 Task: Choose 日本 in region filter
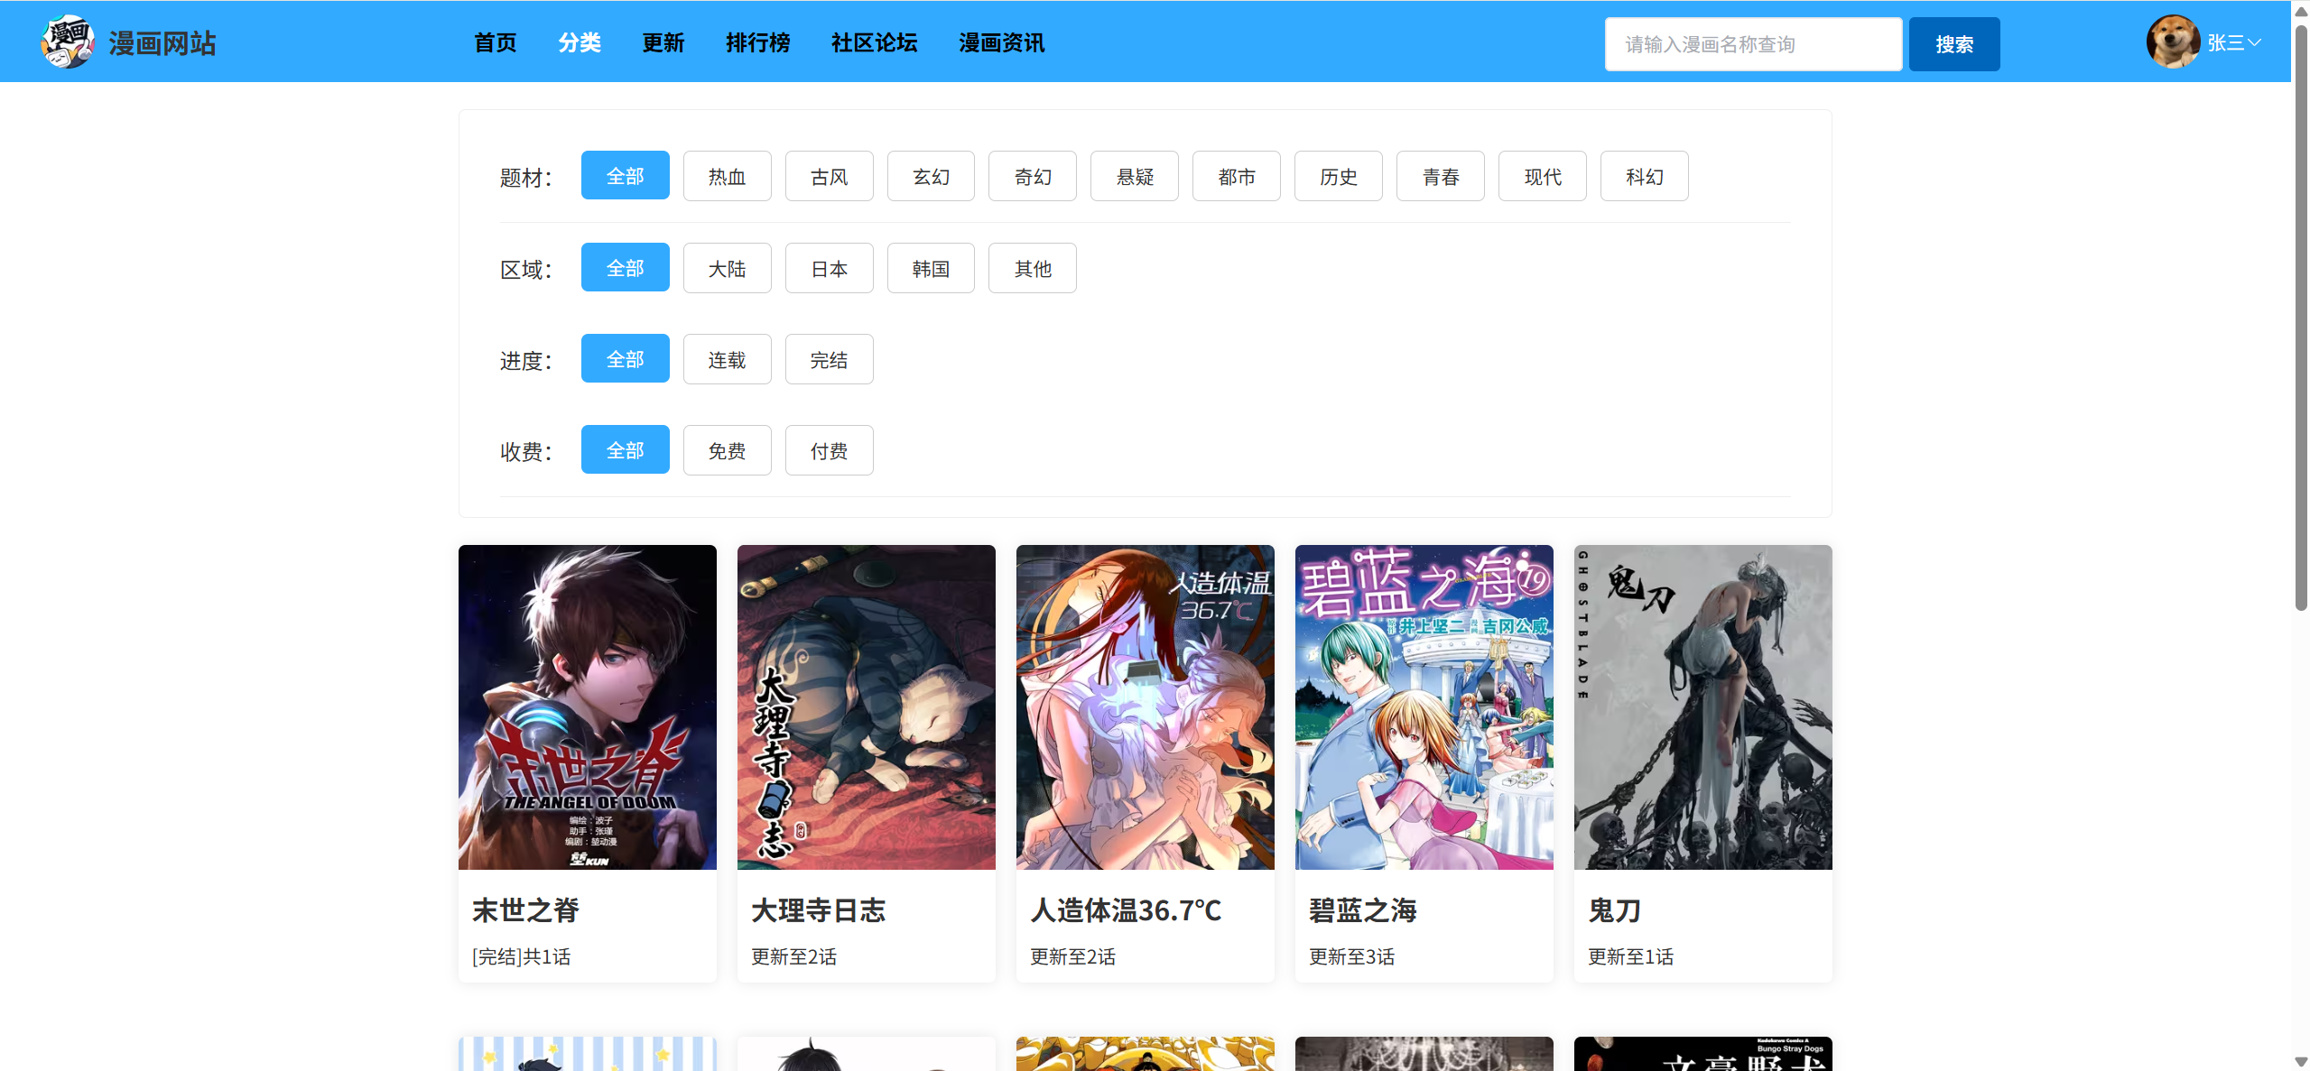[829, 268]
